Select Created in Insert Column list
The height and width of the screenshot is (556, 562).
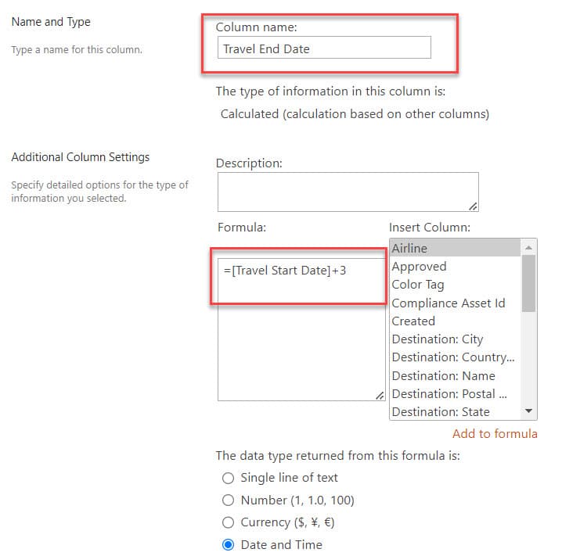(x=456, y=321)
